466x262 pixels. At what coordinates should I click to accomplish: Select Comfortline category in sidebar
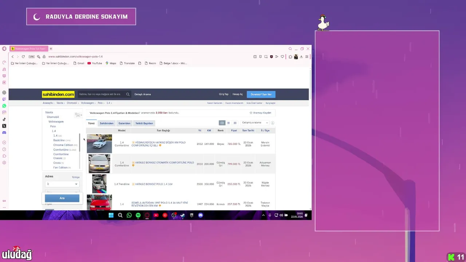point(61,150)
